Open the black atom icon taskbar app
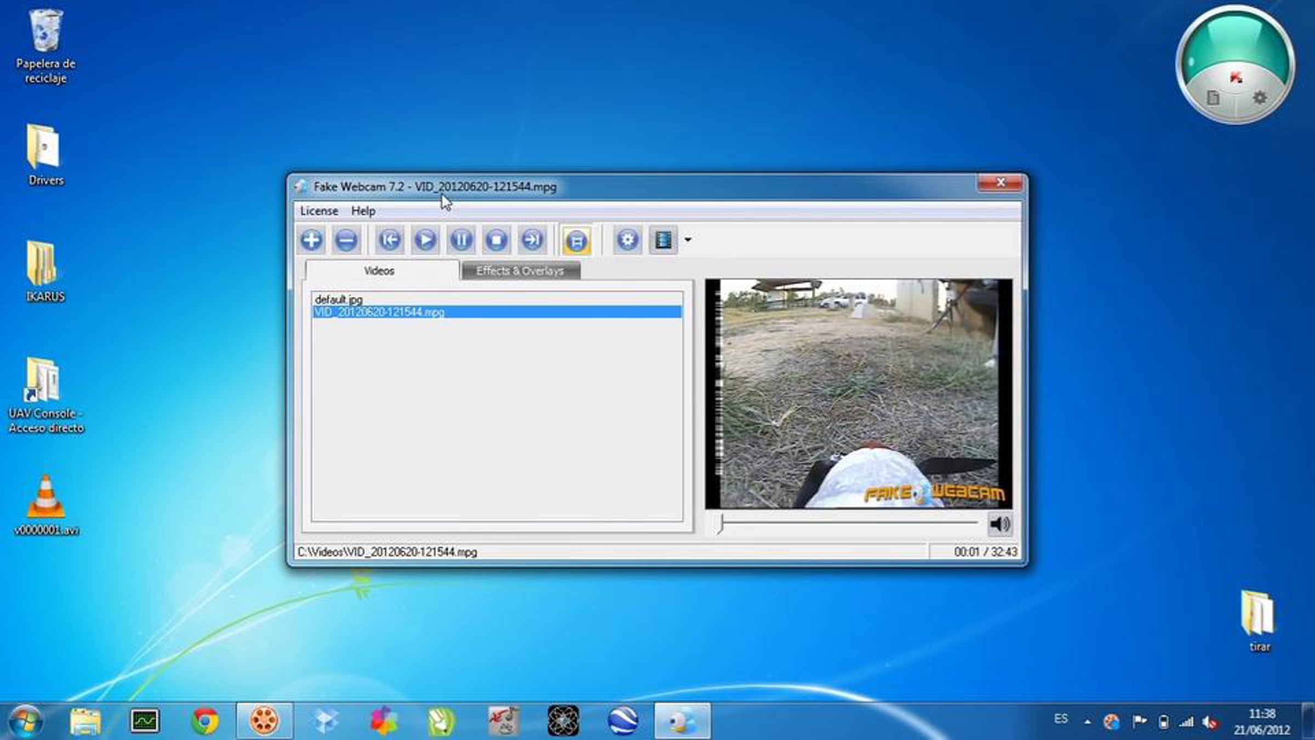This screenshot has width=1315, height=740. click(563, 721)
